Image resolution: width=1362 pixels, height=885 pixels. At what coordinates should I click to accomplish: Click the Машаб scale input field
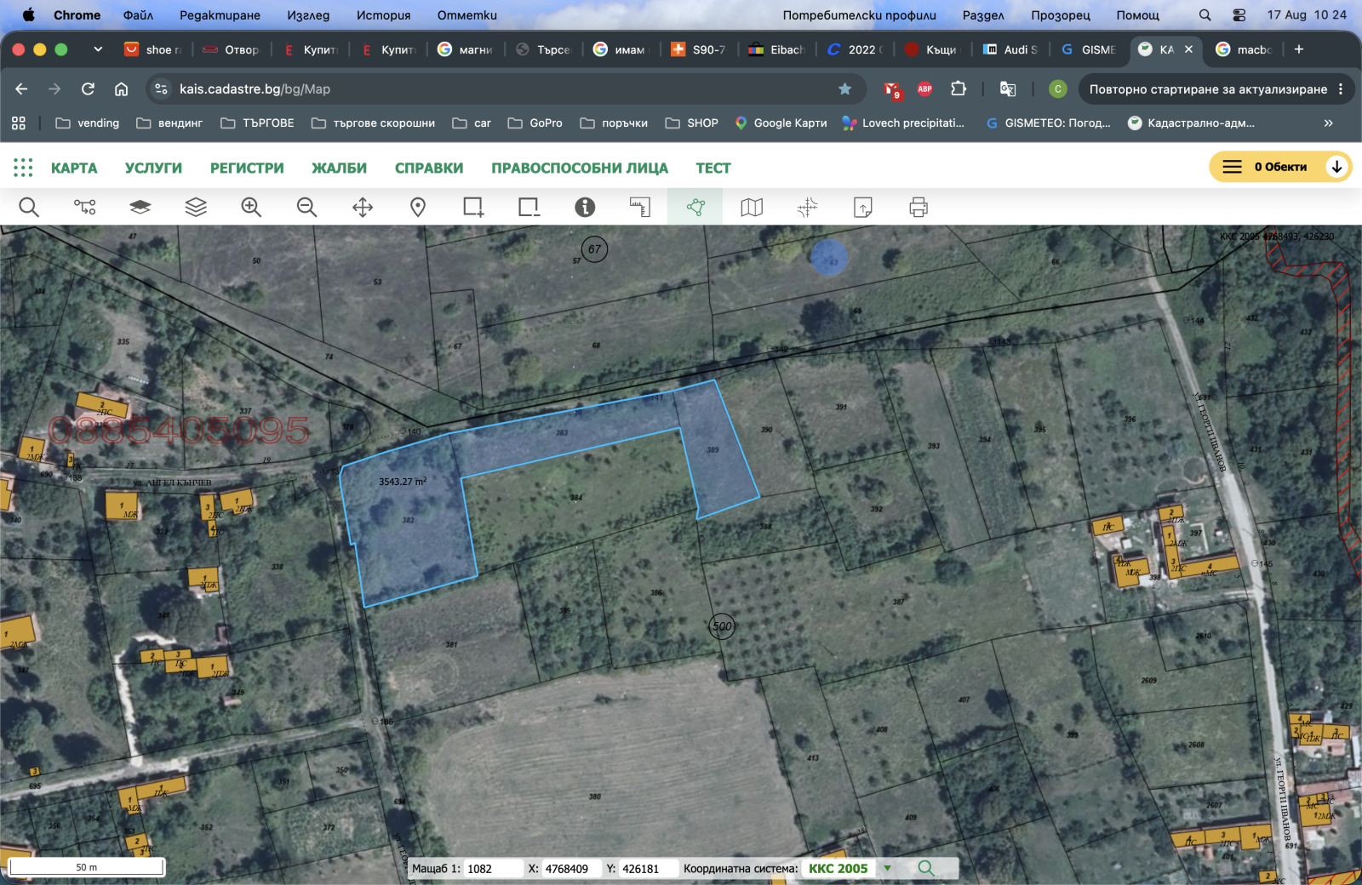493,868
